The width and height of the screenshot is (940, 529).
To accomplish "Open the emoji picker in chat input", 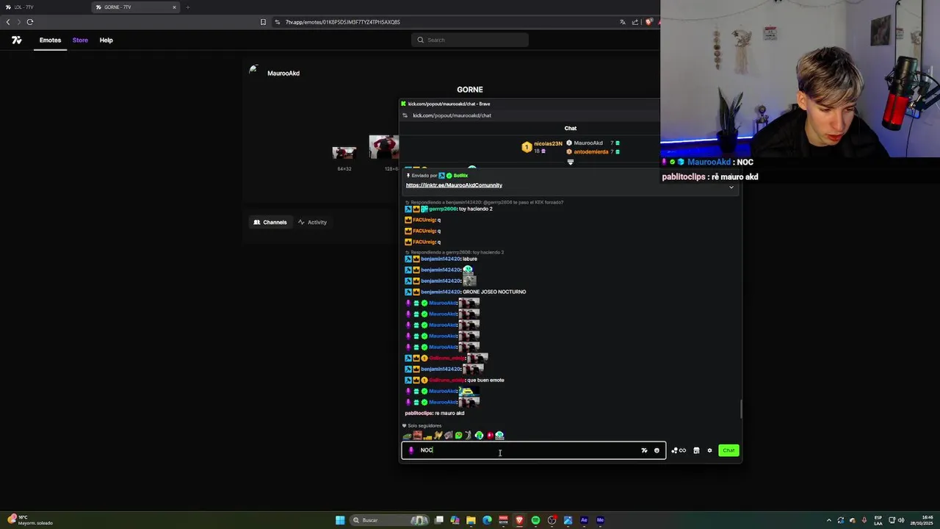I will click(657, 450).
